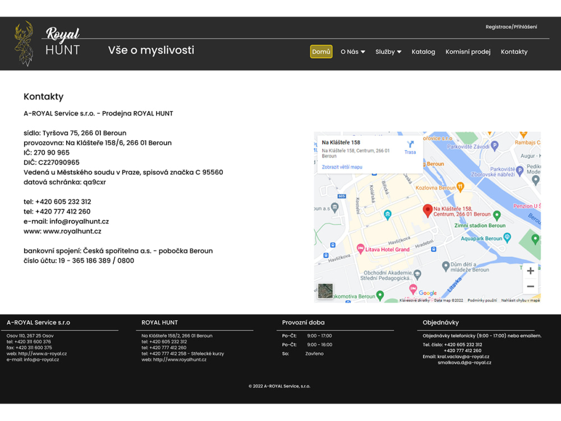The width and height of the screenshot is (561, 421).
Task: Click Parkoviště Zborovské nábřeží parking icon
Action: click(520, 171)
